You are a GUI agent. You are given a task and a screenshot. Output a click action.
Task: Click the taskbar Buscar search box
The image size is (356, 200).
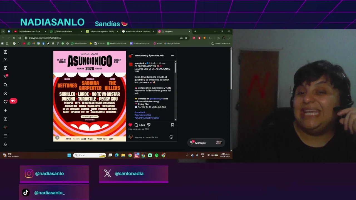[x=90, y=155]
